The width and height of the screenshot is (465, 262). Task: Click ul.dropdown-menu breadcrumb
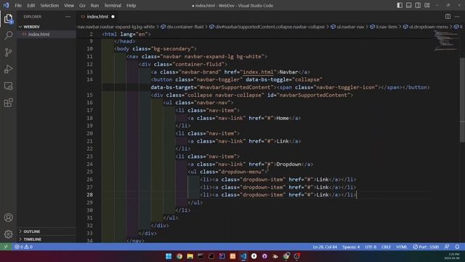point(426,27)
